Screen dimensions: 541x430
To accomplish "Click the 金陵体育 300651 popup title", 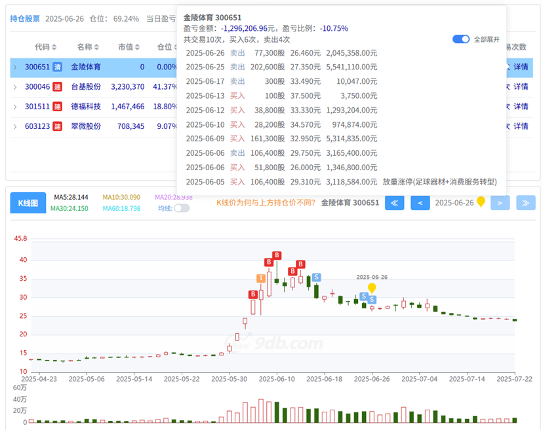I will click(x=212, y=18).
